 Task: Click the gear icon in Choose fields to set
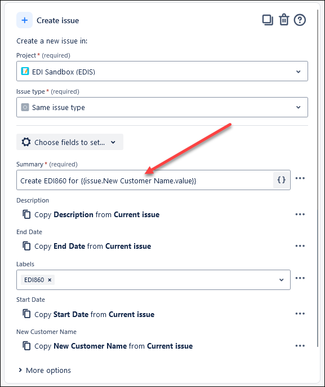[26, 142]
